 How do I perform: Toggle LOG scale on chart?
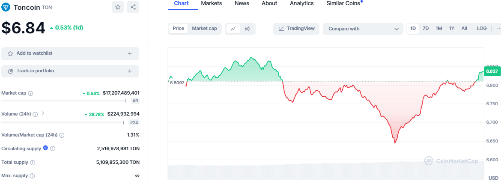click(x=482, y=28)
